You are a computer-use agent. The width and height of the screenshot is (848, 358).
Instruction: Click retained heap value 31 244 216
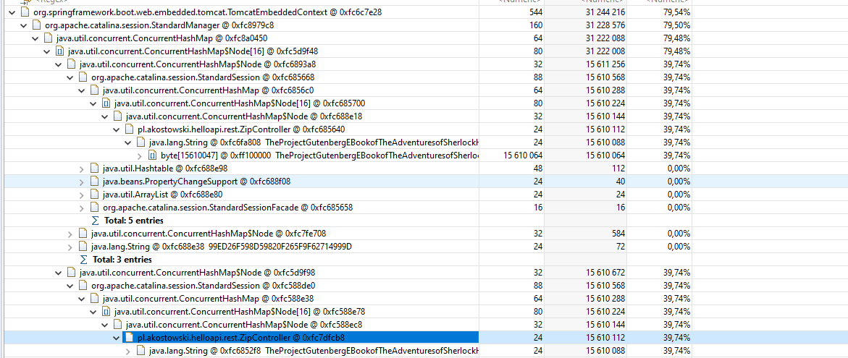[605, 12]
